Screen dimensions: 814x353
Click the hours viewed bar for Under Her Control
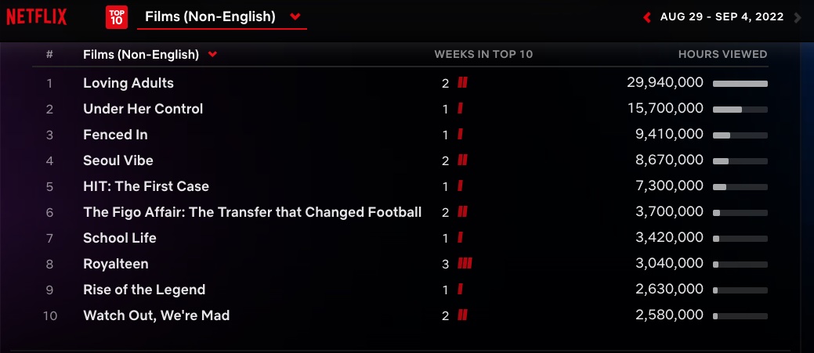tap(740, 110)
